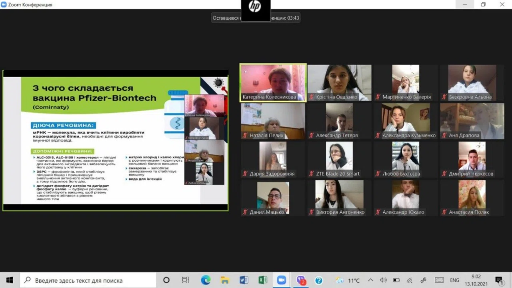The height and width of the screenshot is (288, 512).
Task: Select Катерина Колесникова active speaker video
Action: coord(273,82)
